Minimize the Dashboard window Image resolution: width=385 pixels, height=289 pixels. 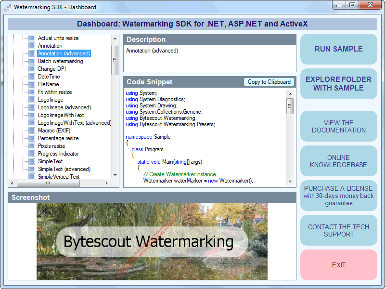[x=339, y=5]
